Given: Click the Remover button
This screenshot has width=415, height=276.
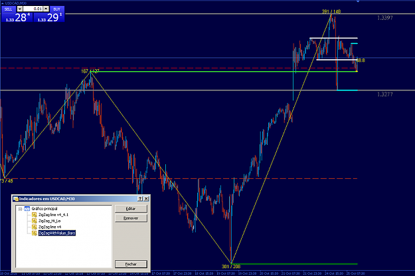Looking at the screenshot, I should [131, 218].
